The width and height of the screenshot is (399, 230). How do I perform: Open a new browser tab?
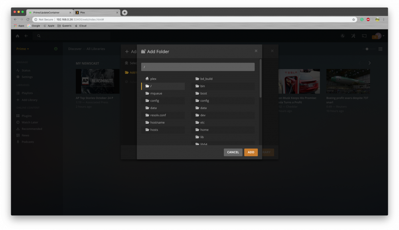point(124,12)
